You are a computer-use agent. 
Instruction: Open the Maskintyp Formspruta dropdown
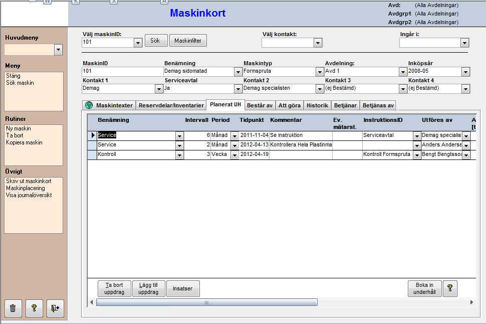tap(320, 72)
